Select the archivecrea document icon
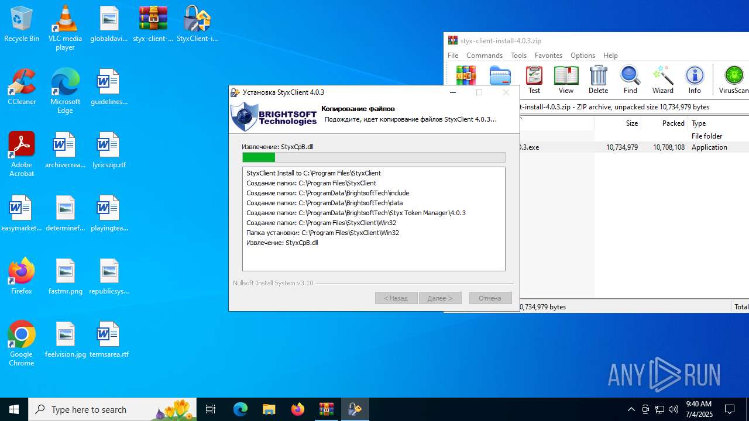This screenshot has height=421, width=749. click(x=65, y=150)
